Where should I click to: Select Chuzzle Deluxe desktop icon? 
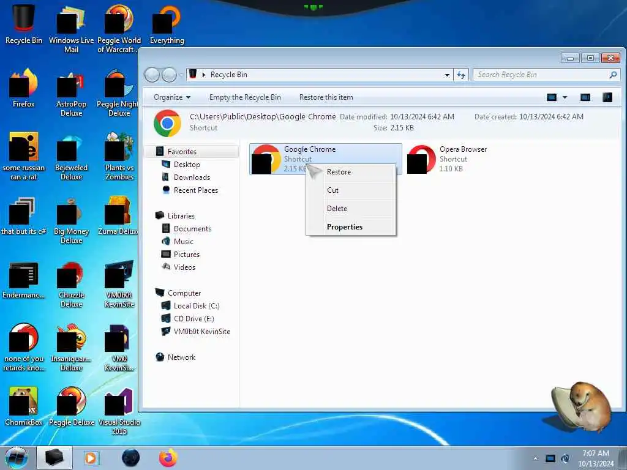71,284
